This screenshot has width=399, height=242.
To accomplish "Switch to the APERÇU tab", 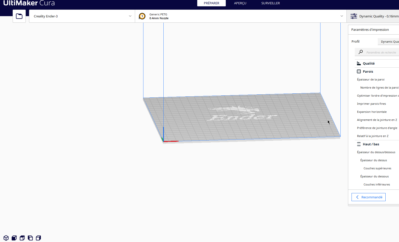I will click(240, 3).
